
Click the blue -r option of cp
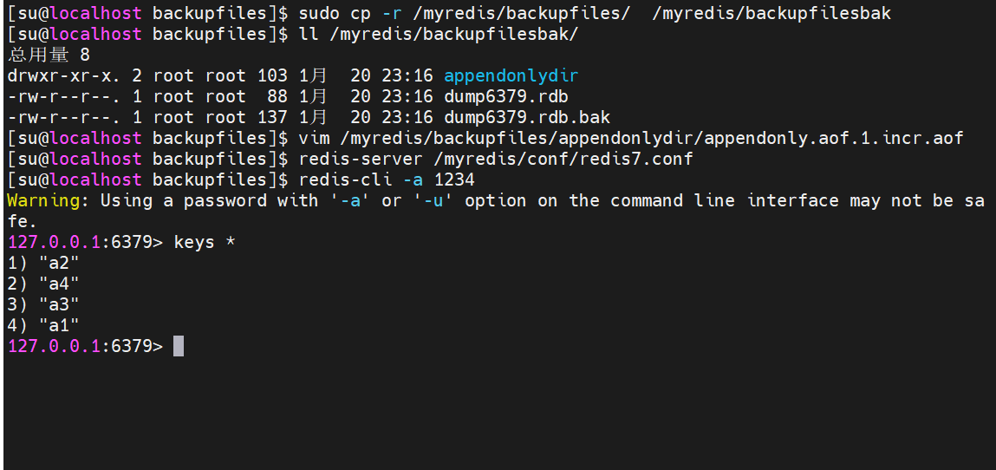[391, 13]
